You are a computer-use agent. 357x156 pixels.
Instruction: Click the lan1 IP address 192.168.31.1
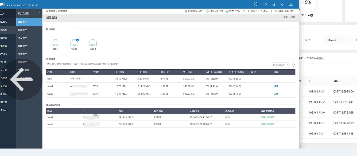click(77, 79)
